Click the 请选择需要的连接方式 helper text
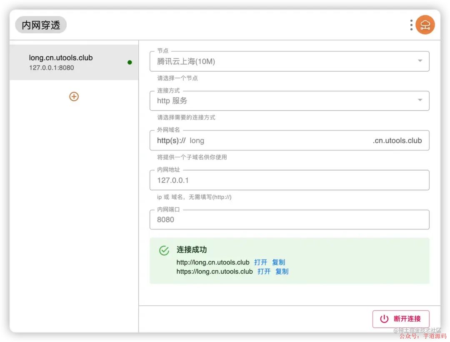This screenshot has height=342, width=450. point(186,117)
